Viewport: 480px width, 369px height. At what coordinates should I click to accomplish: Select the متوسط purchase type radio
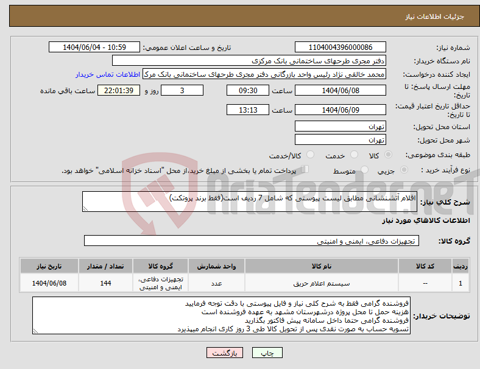point(364,170)
